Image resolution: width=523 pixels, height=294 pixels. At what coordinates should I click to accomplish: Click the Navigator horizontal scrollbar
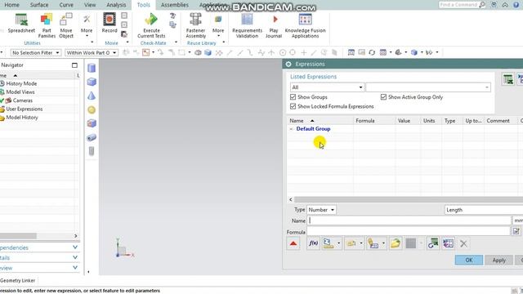coord(18,236)
